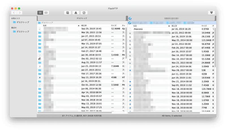Click folder icon of Aug 31, 2019 11:57 row
The width and height of the screenshot is (226, 130).
click(x=40, y=62)
